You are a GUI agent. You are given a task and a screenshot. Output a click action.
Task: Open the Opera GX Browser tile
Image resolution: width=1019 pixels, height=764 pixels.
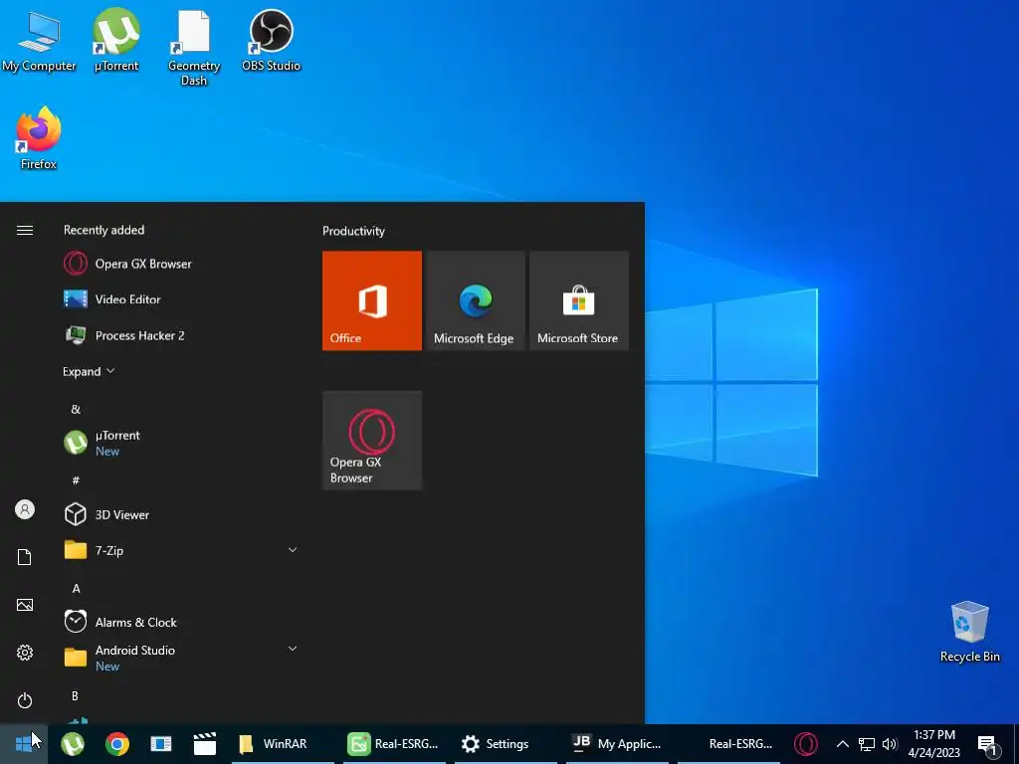click(x=372, y=441)
